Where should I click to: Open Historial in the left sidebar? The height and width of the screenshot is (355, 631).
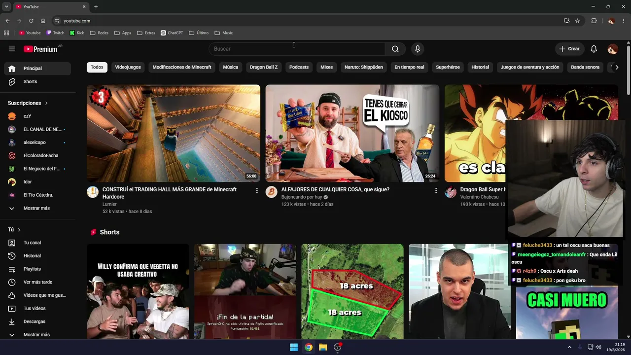pyautogui.click(x=37, y=256)
